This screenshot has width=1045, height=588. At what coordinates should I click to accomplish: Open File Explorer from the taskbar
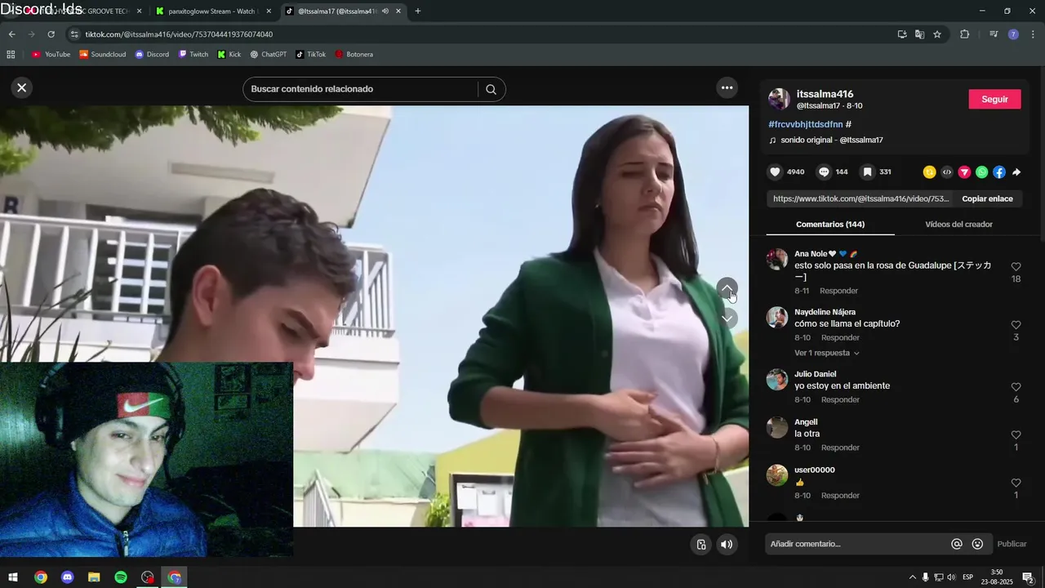pos(94,577)
